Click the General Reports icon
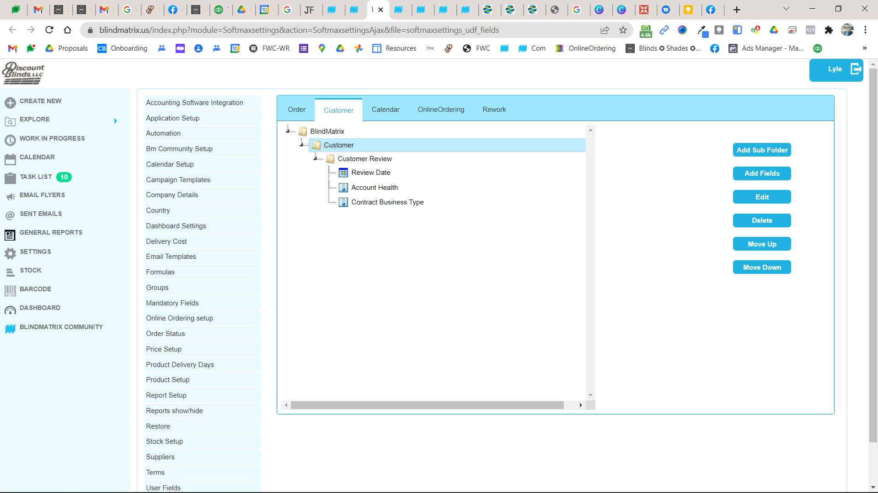The height and width of the screenshot is (493, 878). tap(10, 235)
